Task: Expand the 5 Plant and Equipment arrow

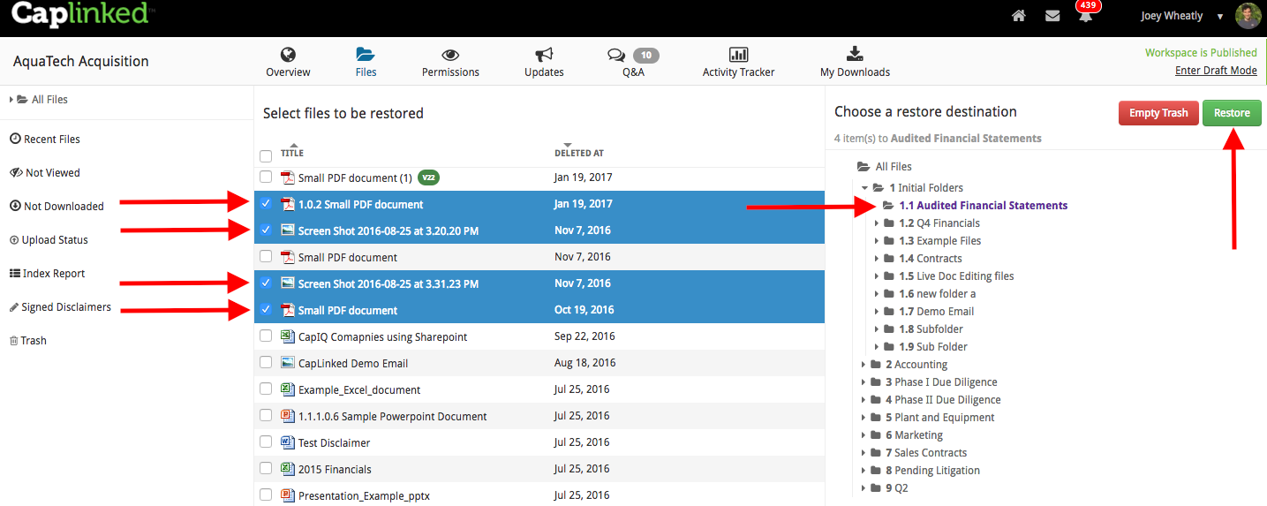Action: pyautogui.click(x=864, y=418)
